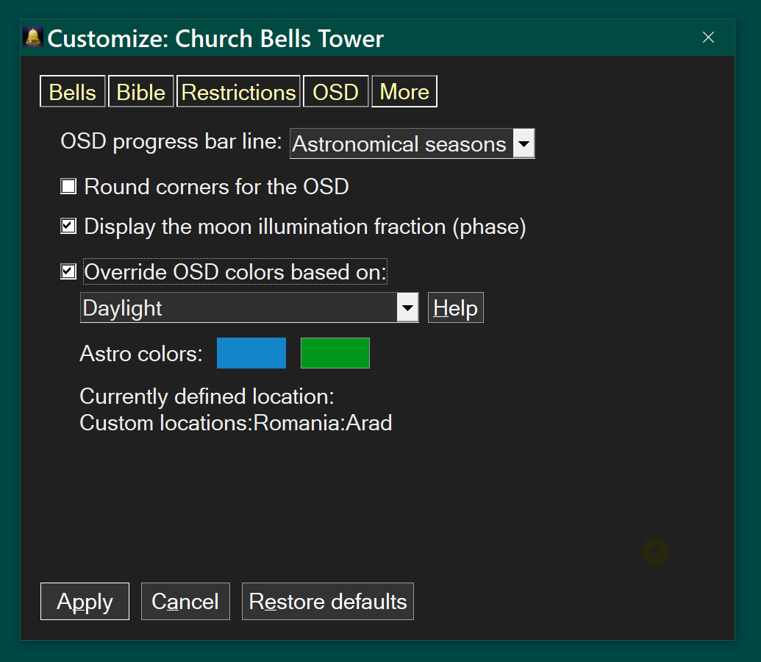Click the Custom locations Romania Arad text
Viewport: 761px width, 662px height.
pyautogui.click(x=236, y=424)
